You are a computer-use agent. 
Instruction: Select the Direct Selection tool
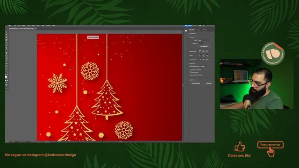(x=6, y=35)
